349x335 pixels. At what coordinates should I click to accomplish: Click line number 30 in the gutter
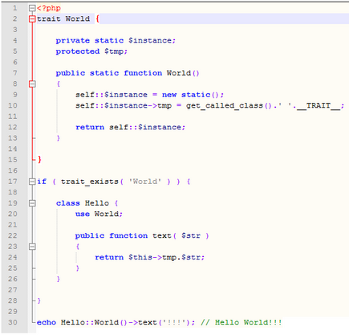pyautogui.click(x=13, y=322)
